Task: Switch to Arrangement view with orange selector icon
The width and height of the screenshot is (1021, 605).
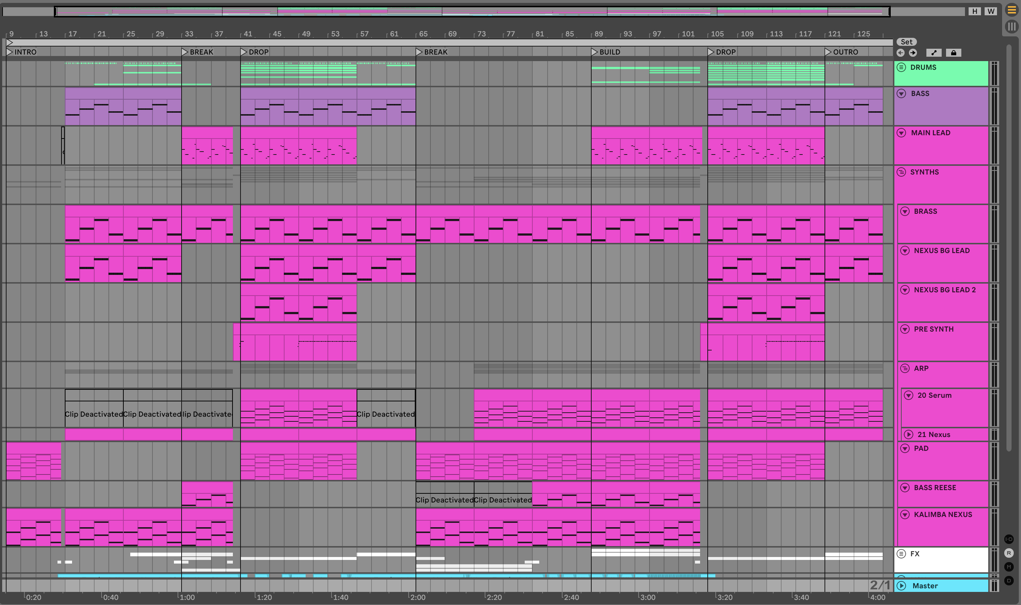Action: tap(1011, 10)
